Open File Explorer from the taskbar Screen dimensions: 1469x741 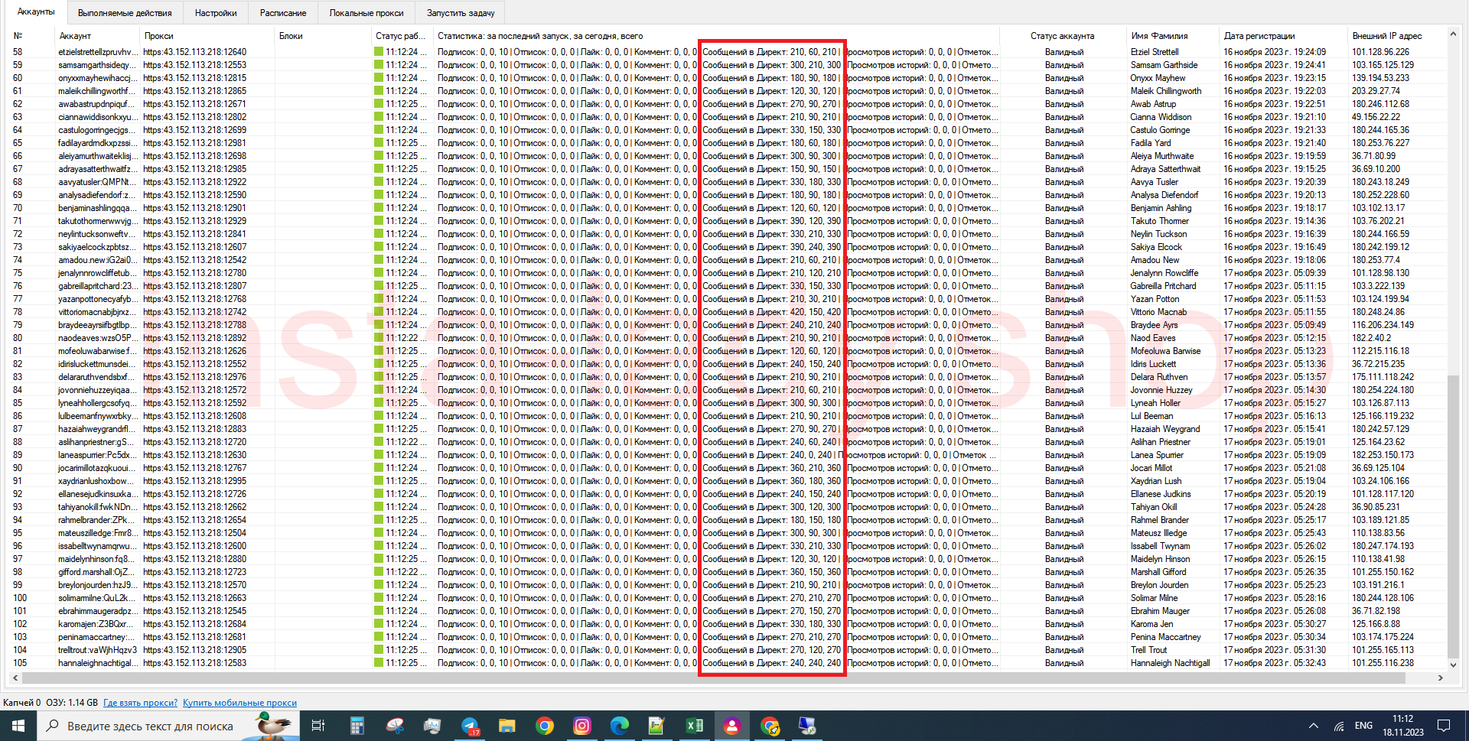(x=506, y=726)
